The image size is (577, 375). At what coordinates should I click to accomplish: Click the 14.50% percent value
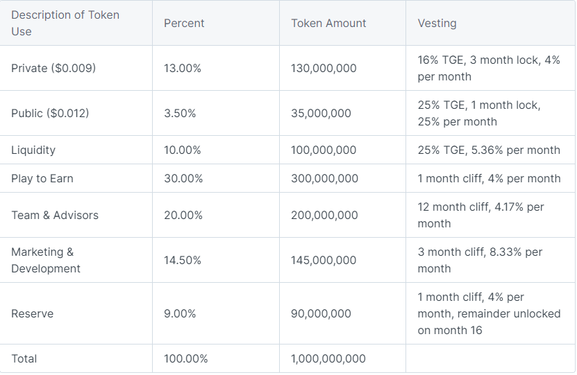(x=183, y=260)
